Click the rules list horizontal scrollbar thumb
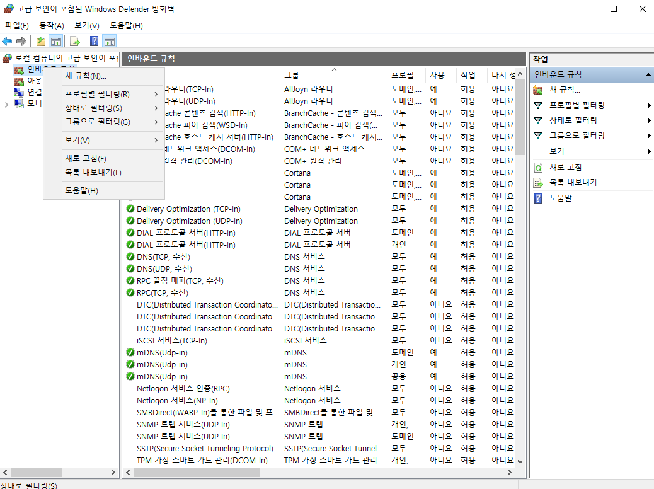 click(197, 473)
